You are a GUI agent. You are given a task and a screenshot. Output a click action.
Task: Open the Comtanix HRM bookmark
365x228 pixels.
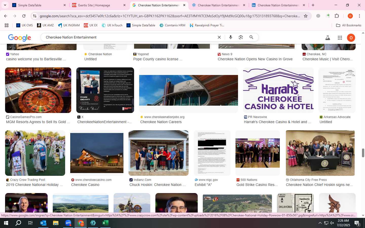(x=172, y=25)
